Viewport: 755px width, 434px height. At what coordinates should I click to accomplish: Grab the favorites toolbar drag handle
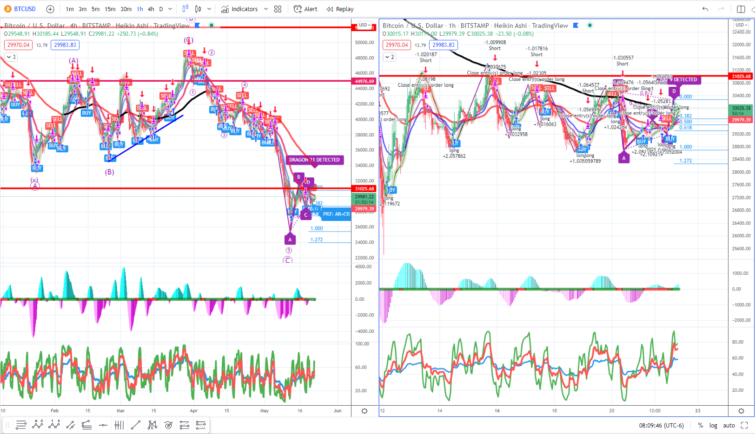pos(7,425)
